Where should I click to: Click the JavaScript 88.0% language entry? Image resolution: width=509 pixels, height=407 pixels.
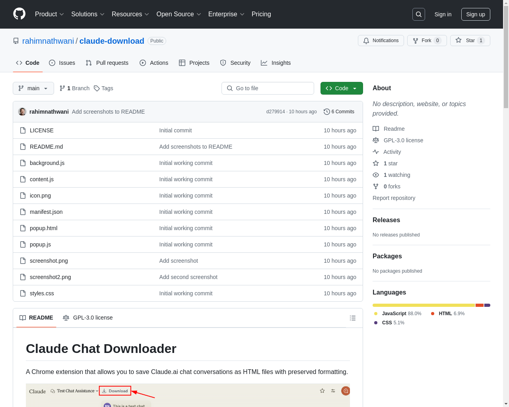(398, 314)
